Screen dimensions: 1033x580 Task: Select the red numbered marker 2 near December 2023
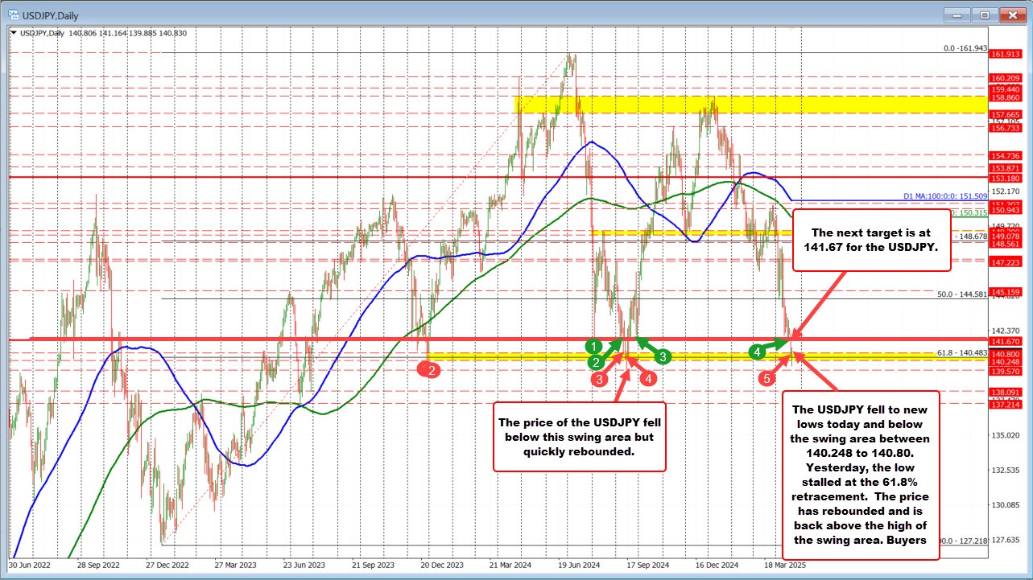tap(429, 369)
